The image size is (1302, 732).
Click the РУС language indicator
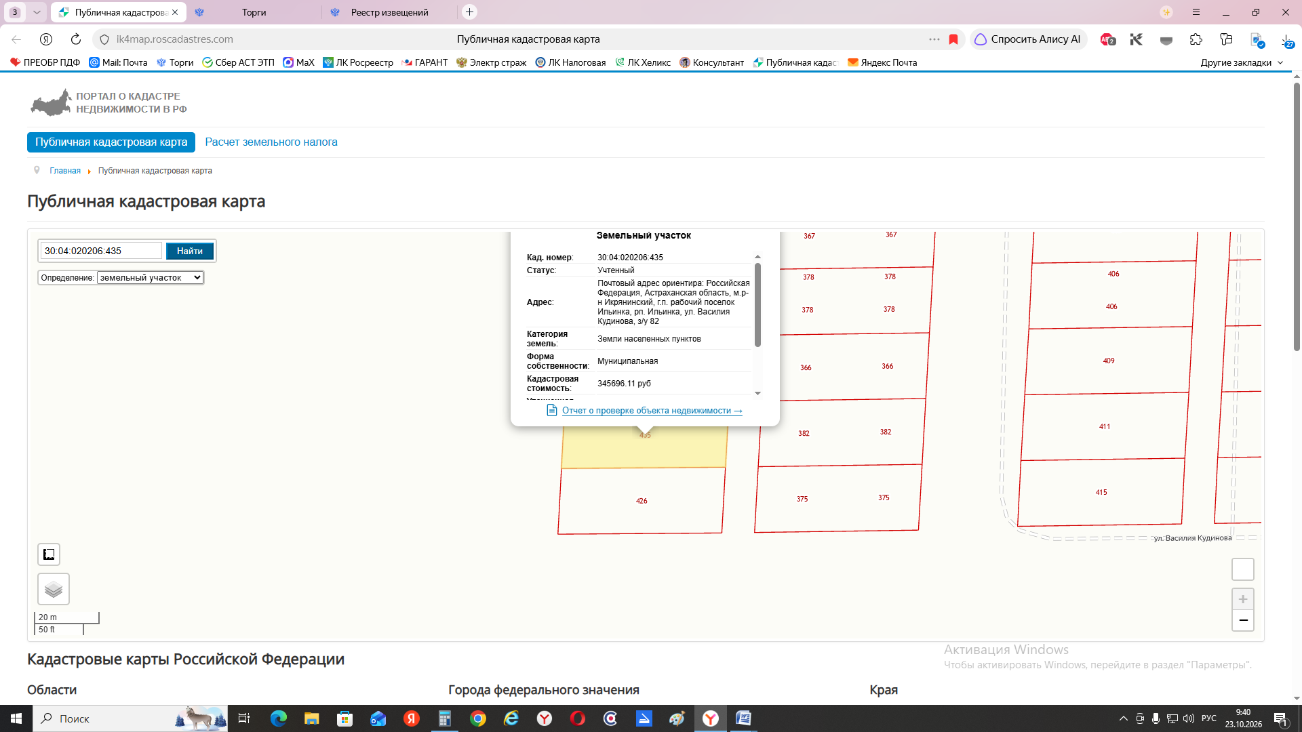(x=1208, y=718)
